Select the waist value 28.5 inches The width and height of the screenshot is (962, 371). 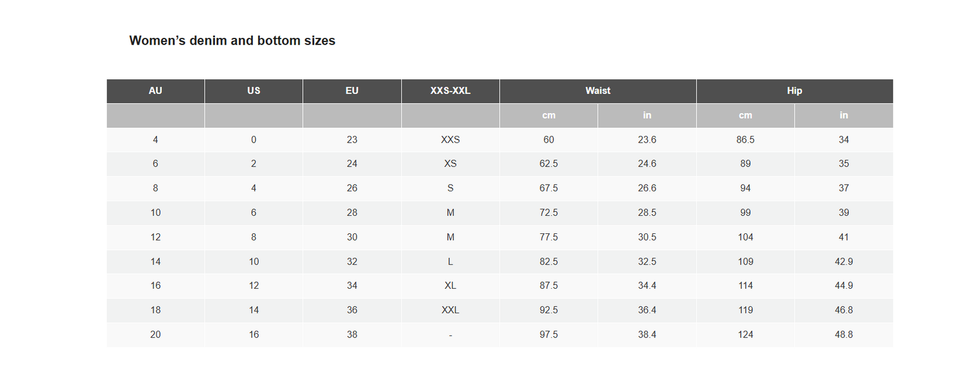647,213
